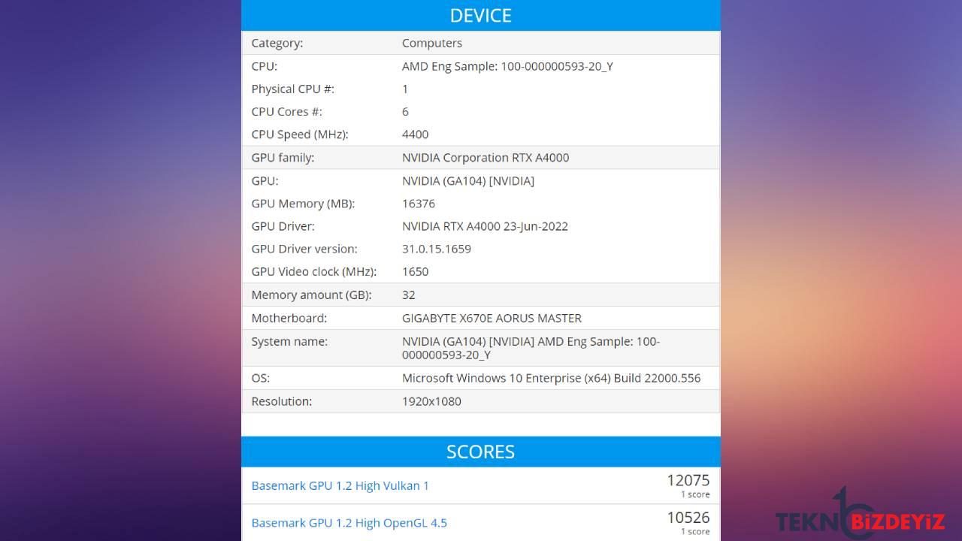Click the Resolution value 1920x1080
Viewport: 962px width, 541px height.
coord(431,401)
